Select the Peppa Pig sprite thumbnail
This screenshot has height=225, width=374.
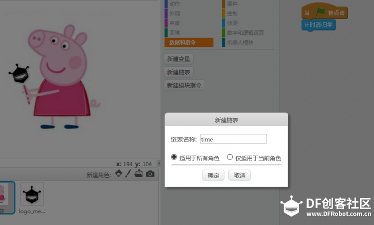coord(6,198)
